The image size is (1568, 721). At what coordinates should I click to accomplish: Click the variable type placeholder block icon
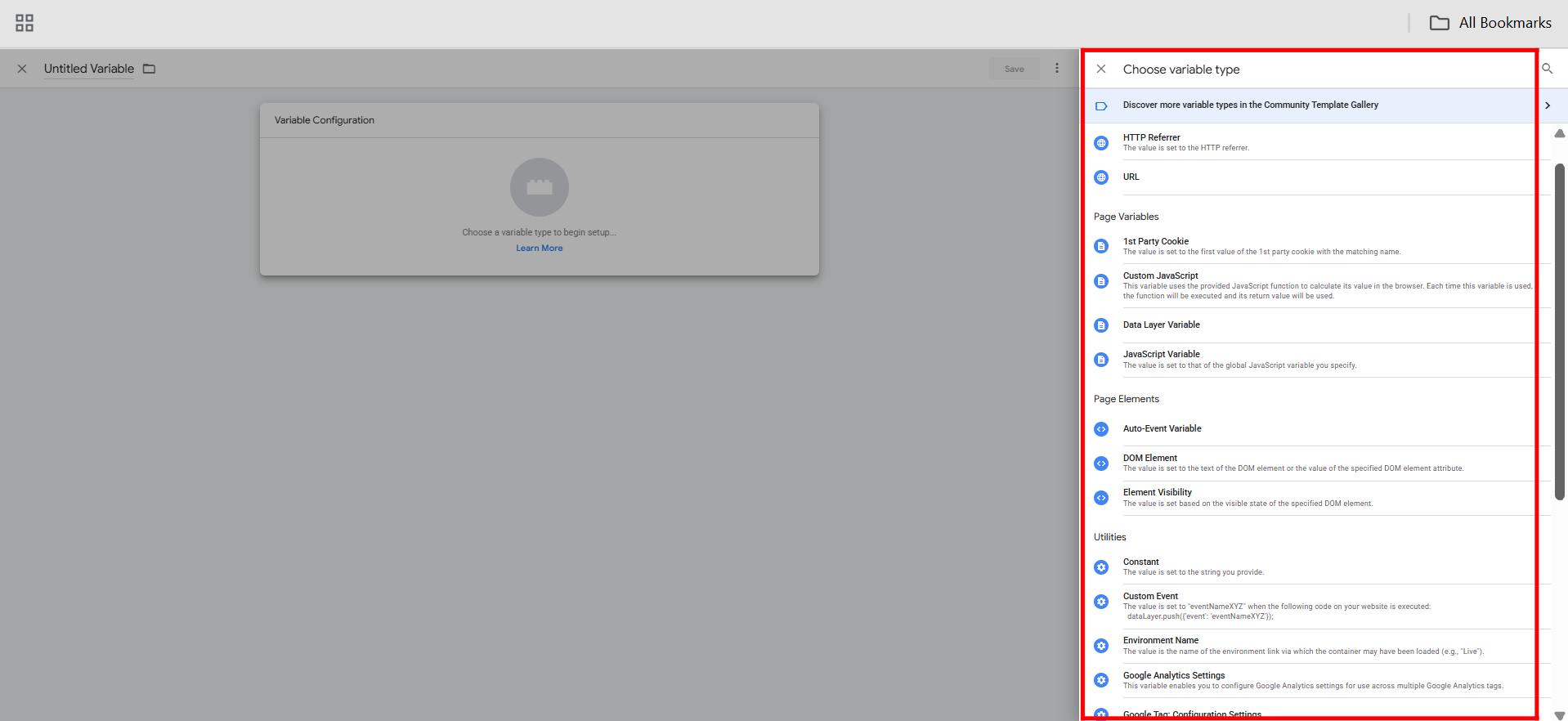pyautogui.click(x=540, y=187)
